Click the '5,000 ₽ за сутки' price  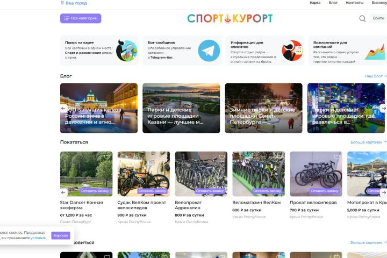[x=363, y=210]
